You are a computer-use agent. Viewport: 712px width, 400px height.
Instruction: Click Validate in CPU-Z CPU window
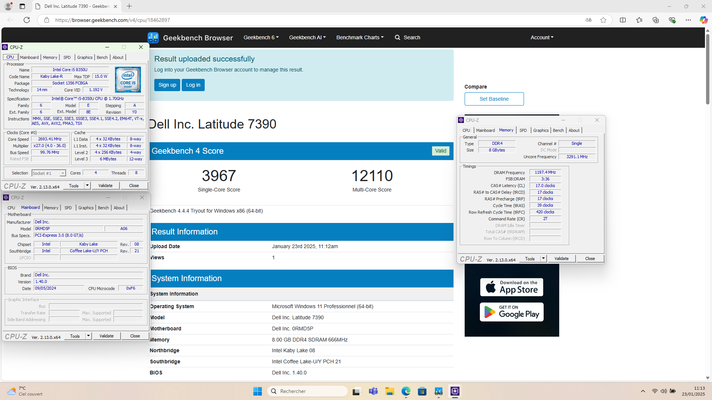(105, 186)
